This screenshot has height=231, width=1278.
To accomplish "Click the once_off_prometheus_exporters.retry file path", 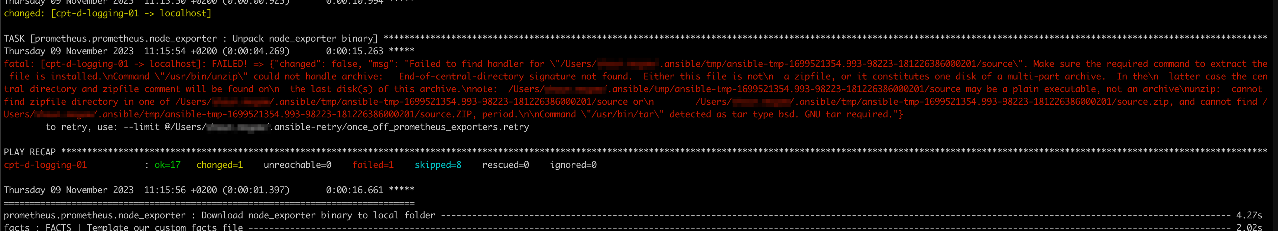I will (x=401, y=127).
